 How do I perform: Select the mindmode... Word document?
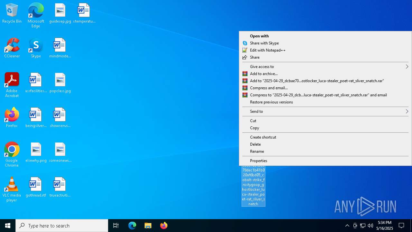60,48
